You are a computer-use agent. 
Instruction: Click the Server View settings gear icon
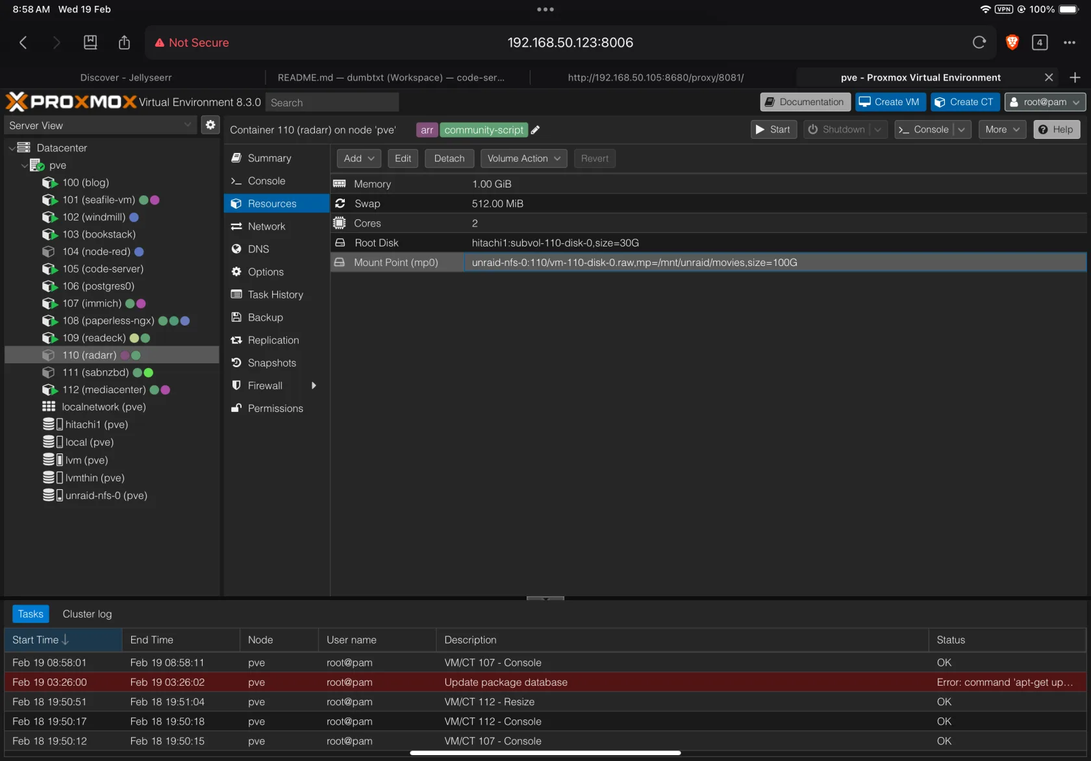(210, 125)
